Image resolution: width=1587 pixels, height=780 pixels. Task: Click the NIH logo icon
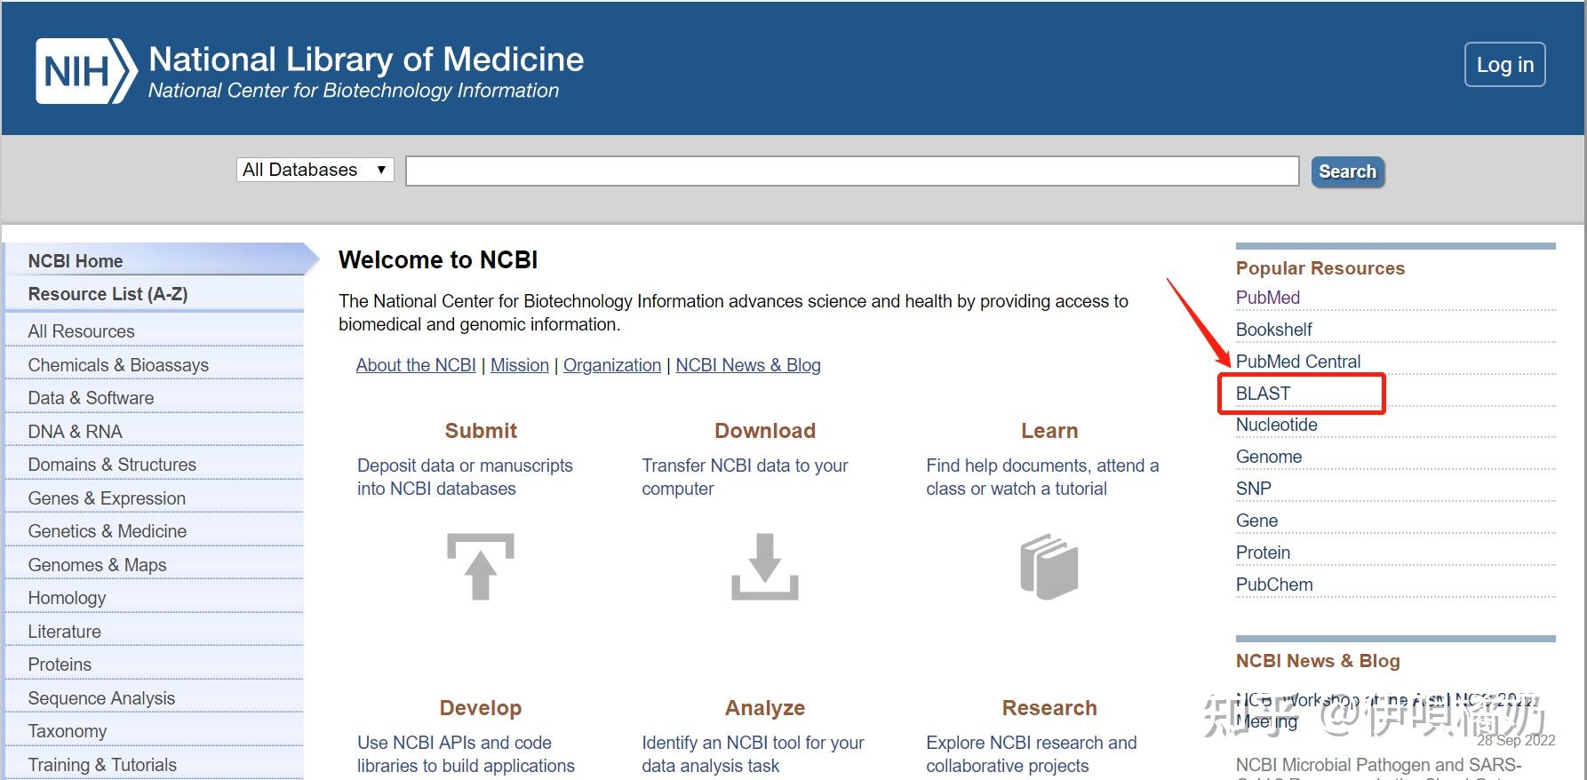coord(86,71)
